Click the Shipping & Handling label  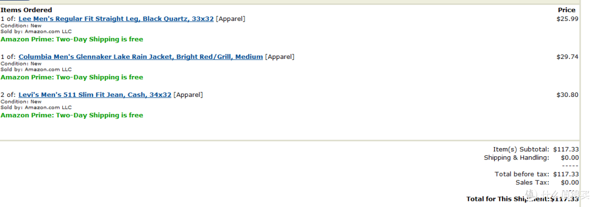tap(516, 157)
